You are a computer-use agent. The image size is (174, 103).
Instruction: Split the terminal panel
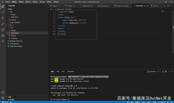(x=163, y=72)
